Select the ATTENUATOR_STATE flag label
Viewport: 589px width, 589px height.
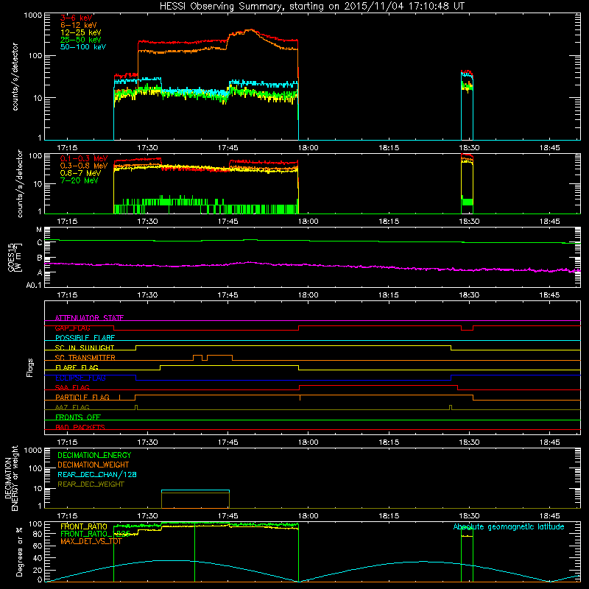(89, 318)
